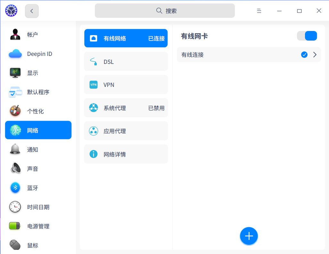Expand 有线连接 connection details
This screenshot has height=254, width=329.
pyautogui.click(x=314, y=55)
